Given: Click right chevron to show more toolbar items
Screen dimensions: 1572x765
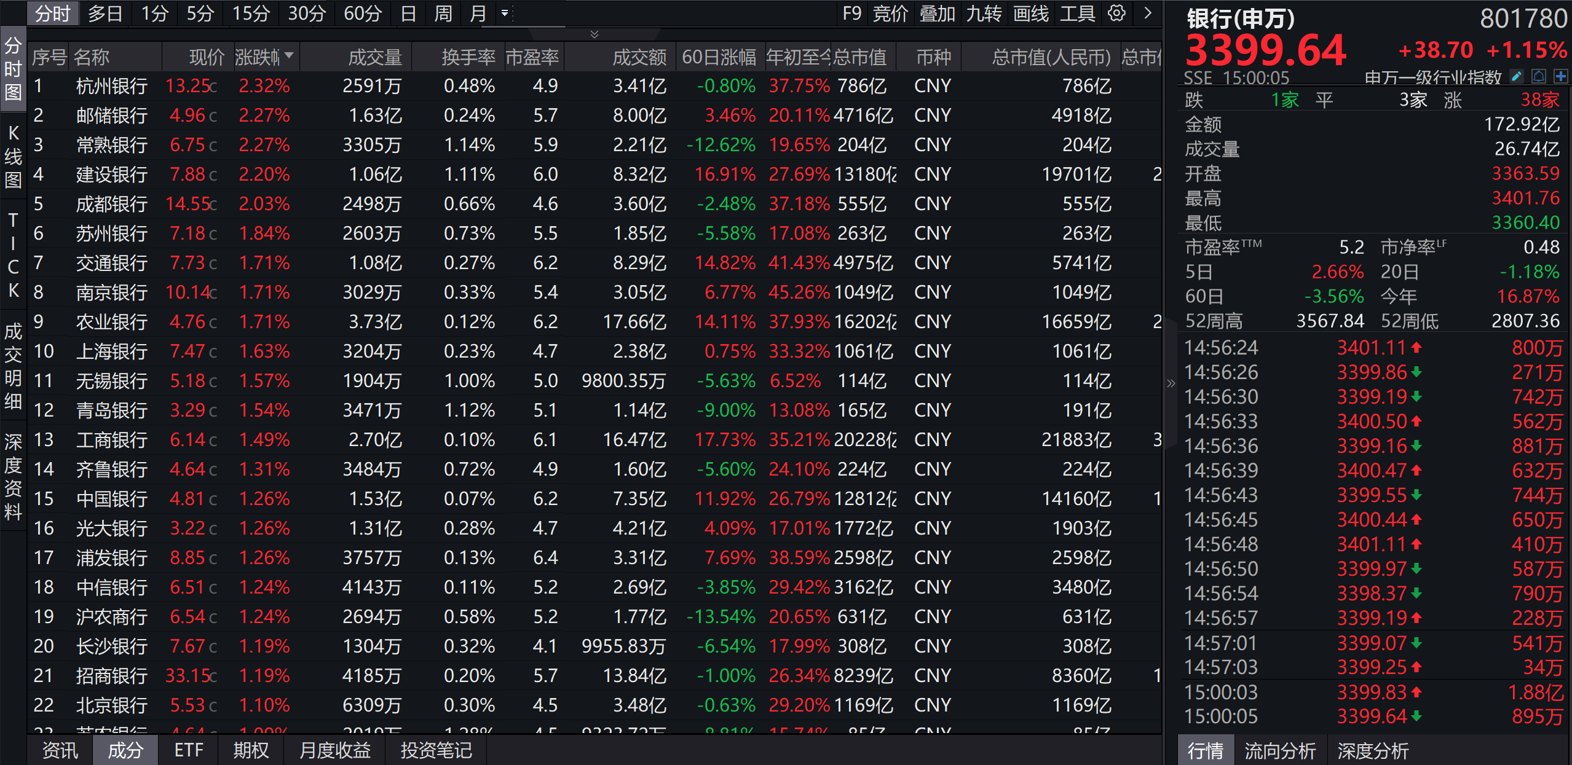Looking at the screenshot, I should (x=1147, y=13).
